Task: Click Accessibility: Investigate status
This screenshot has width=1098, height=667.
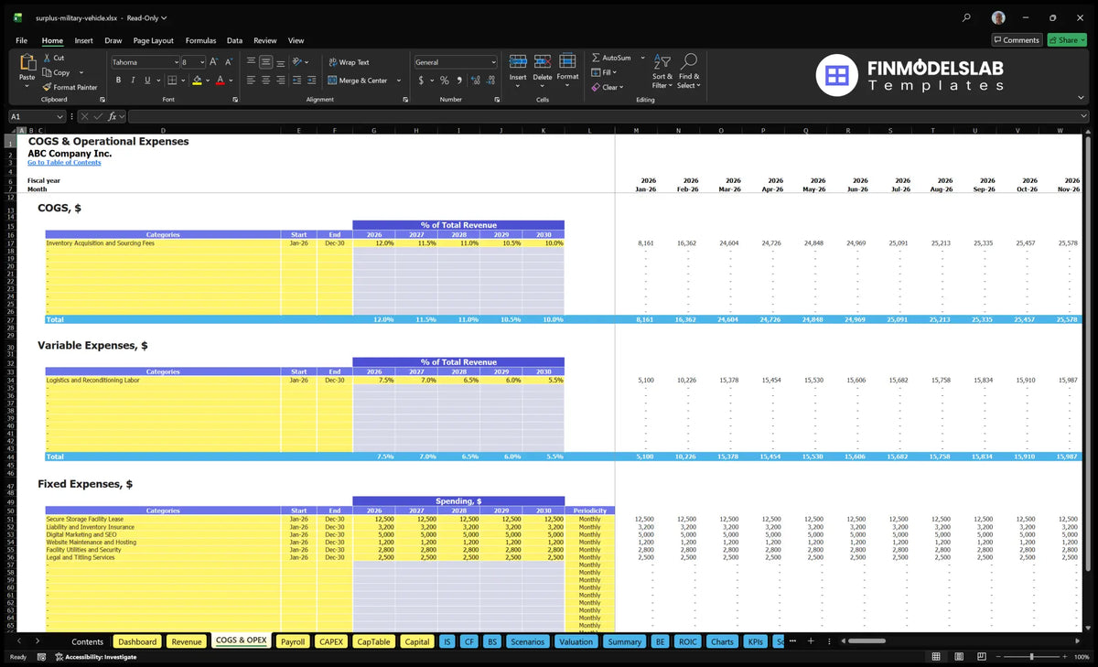Action: coord(95,657)
